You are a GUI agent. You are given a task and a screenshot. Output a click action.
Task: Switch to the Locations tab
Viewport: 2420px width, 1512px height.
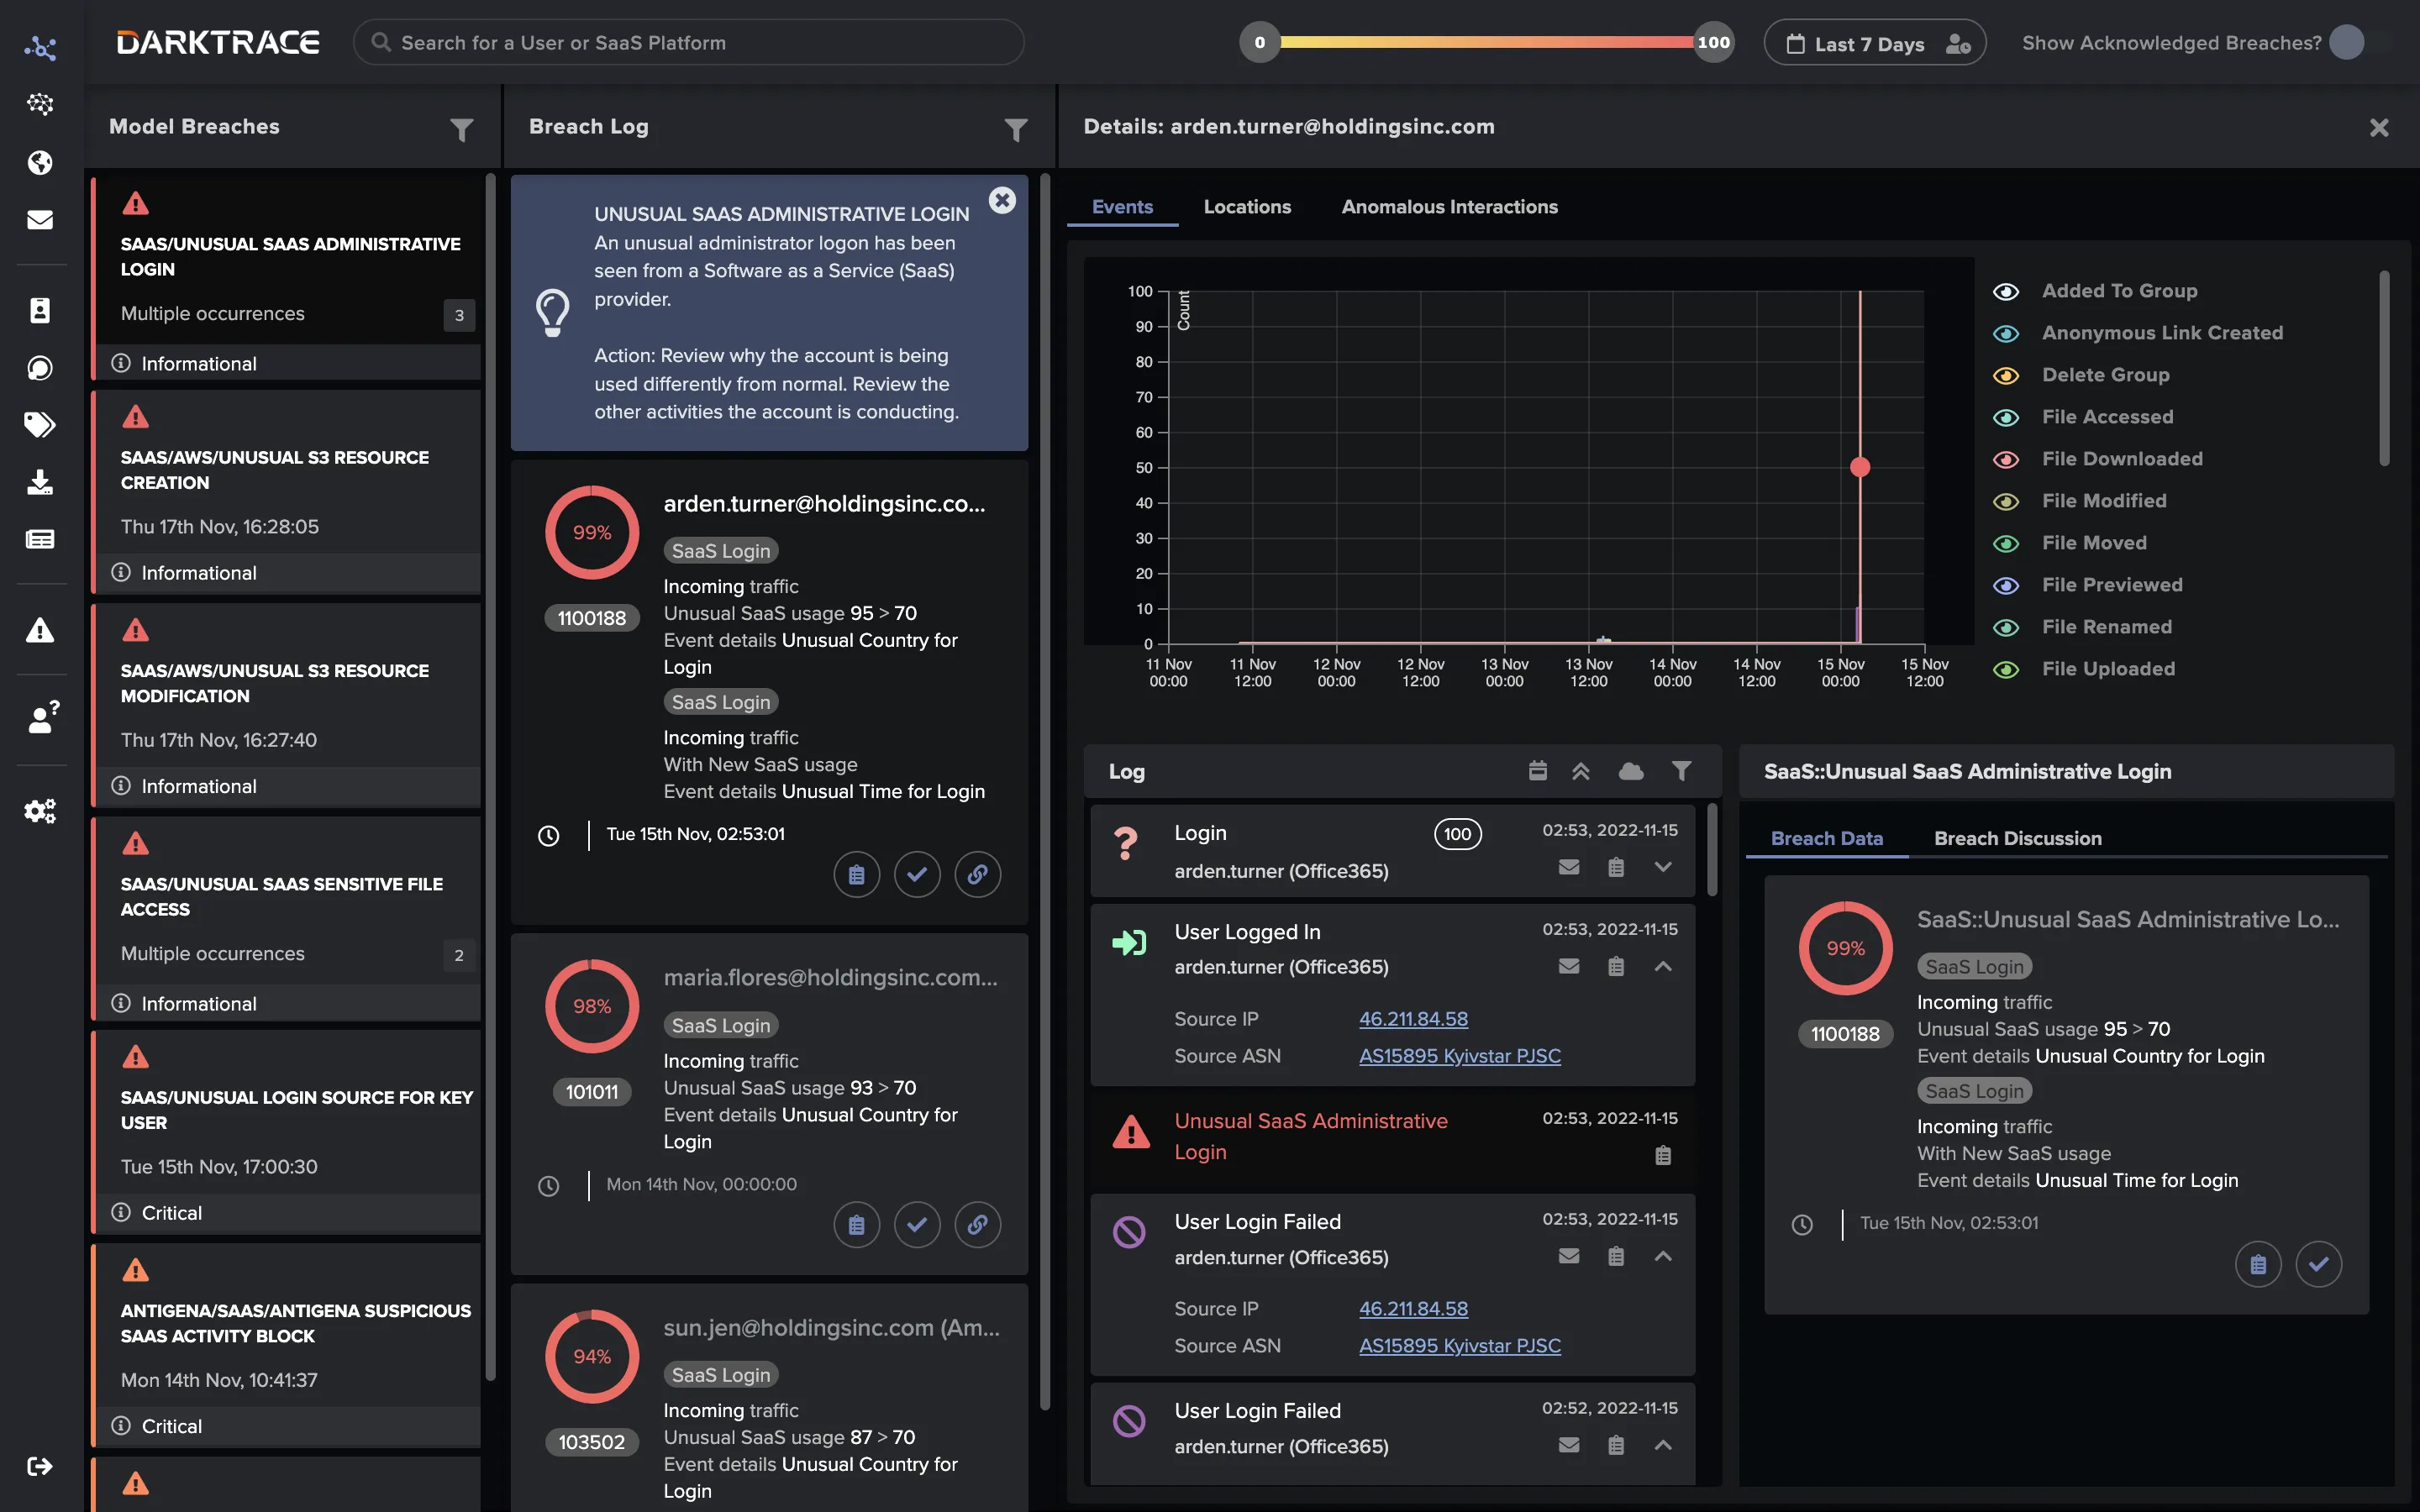1247,207
